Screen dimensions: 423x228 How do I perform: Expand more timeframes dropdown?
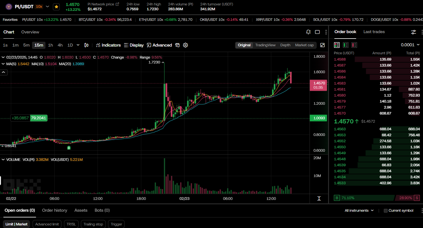[x=78, y=45]
